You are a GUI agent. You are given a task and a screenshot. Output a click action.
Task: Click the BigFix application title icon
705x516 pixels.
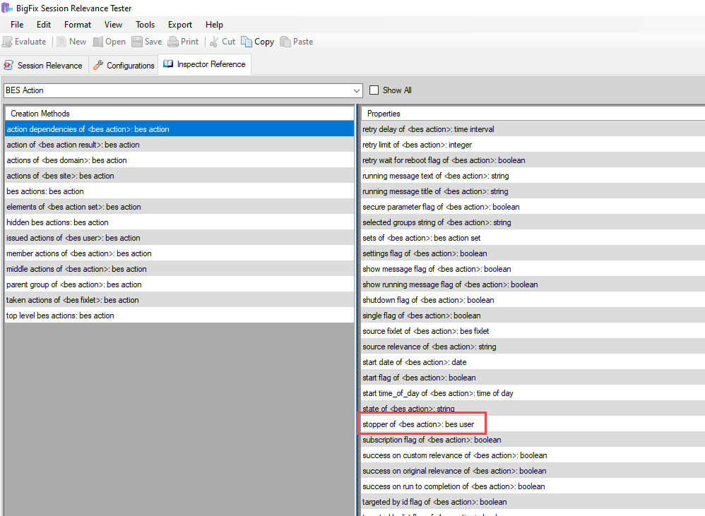click(x=7, y=8)
